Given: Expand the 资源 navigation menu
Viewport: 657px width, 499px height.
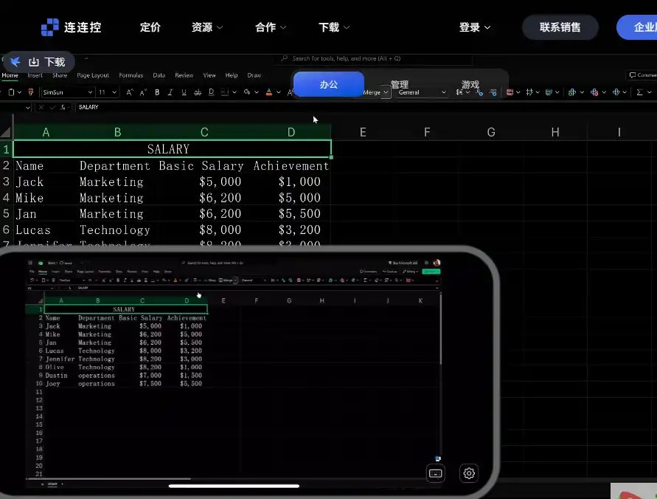Looking at the screenshot, I should (207, 27).
